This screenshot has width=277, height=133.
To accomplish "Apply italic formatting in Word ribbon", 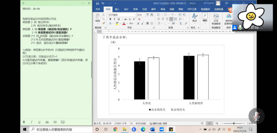I will click(115, 19).
